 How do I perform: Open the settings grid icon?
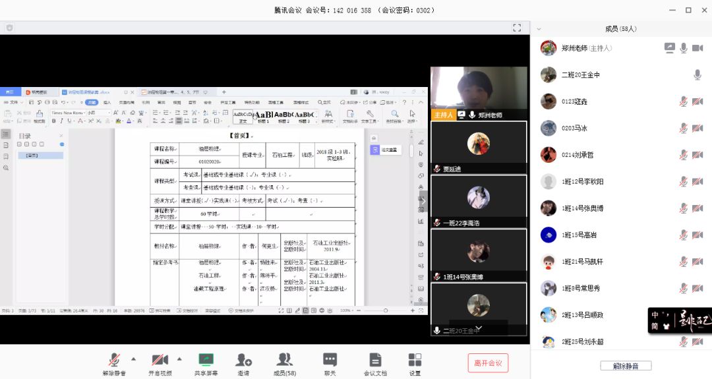pos(415,360)
